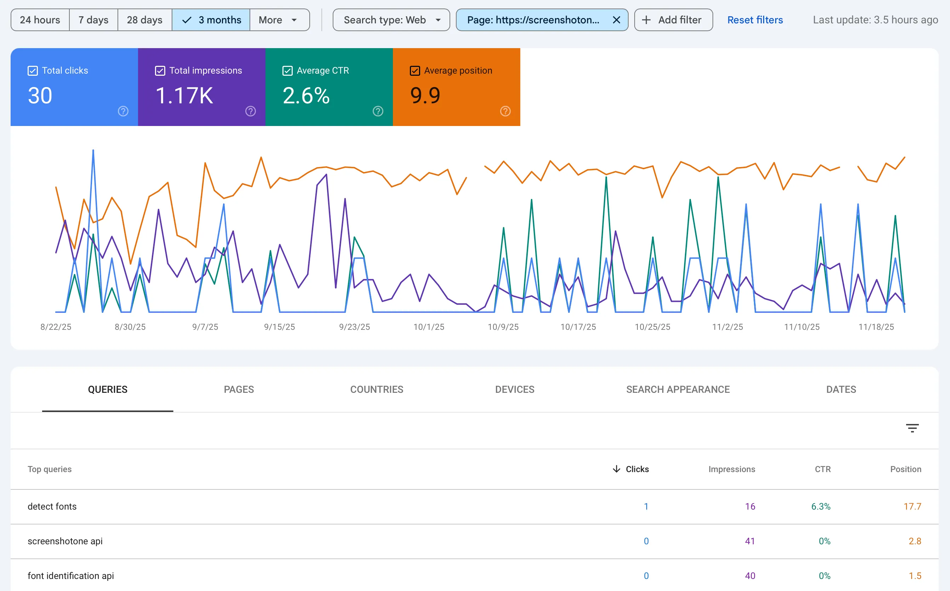
Task: Click the help icon on Total impressions card
Action: pyautogui.click(x=250, y=111)
